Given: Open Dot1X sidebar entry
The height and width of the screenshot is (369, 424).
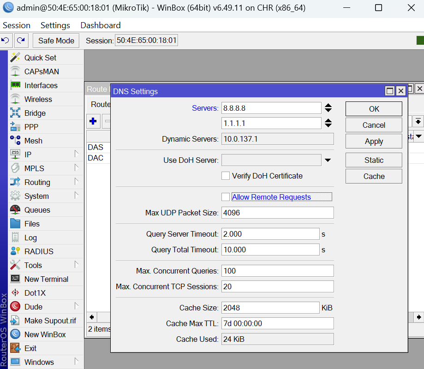Looking at the screenshot, I should 46,293.
